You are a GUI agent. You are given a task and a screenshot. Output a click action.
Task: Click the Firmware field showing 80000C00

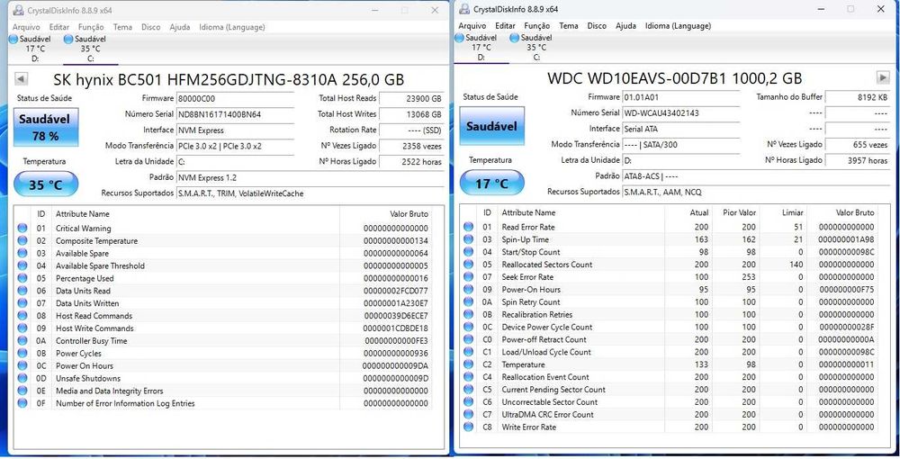click(x=235, y=99)
